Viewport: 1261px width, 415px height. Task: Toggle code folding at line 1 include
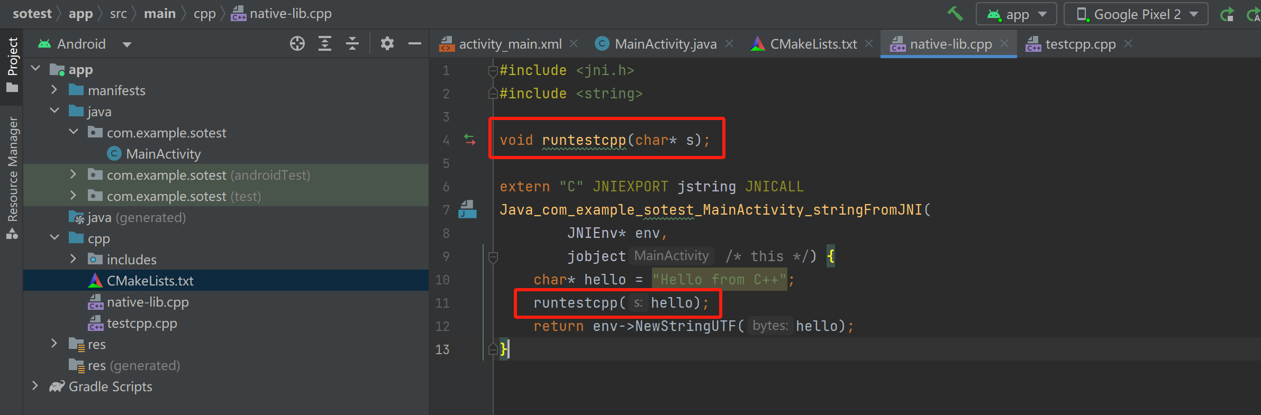click(493, 70)
